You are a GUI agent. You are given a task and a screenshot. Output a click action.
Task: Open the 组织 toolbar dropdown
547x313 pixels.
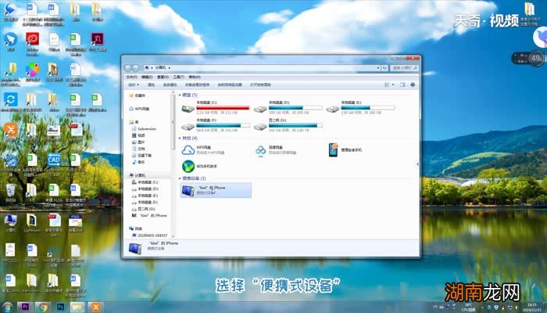pyautogui.click(x=134, y=85)
